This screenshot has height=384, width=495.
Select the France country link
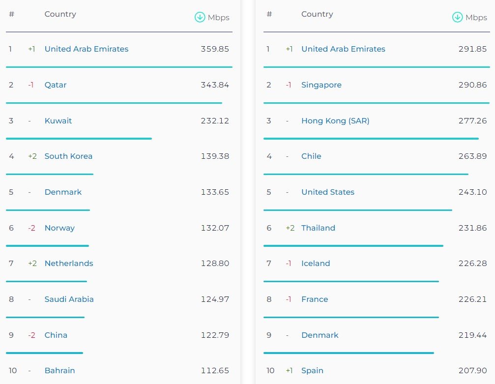pos(315,299)
